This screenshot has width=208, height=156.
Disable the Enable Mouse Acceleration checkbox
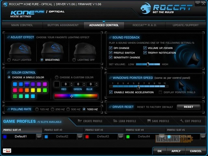[x=111, y=92]
